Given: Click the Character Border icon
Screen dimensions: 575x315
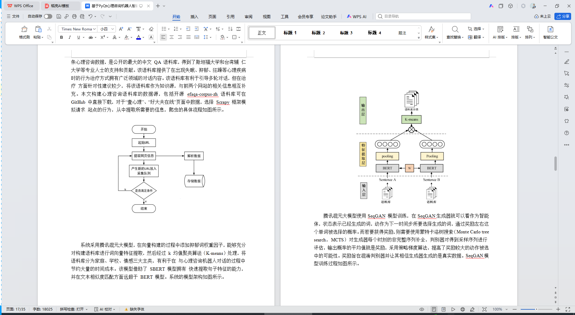Looking at the screenshot, I should point(151,37).
